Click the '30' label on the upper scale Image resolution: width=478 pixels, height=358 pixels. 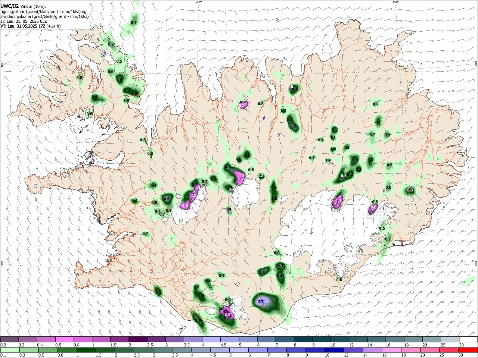point(462,345)
